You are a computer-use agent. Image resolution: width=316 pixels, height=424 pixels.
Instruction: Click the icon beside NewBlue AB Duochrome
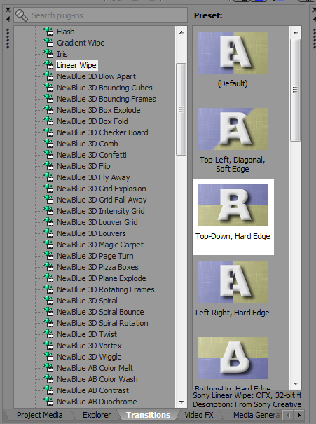(x=48, y=402)
